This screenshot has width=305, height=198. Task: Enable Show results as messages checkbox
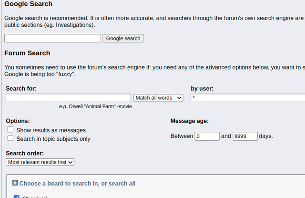pyautogui.click(x=10, y=129)
